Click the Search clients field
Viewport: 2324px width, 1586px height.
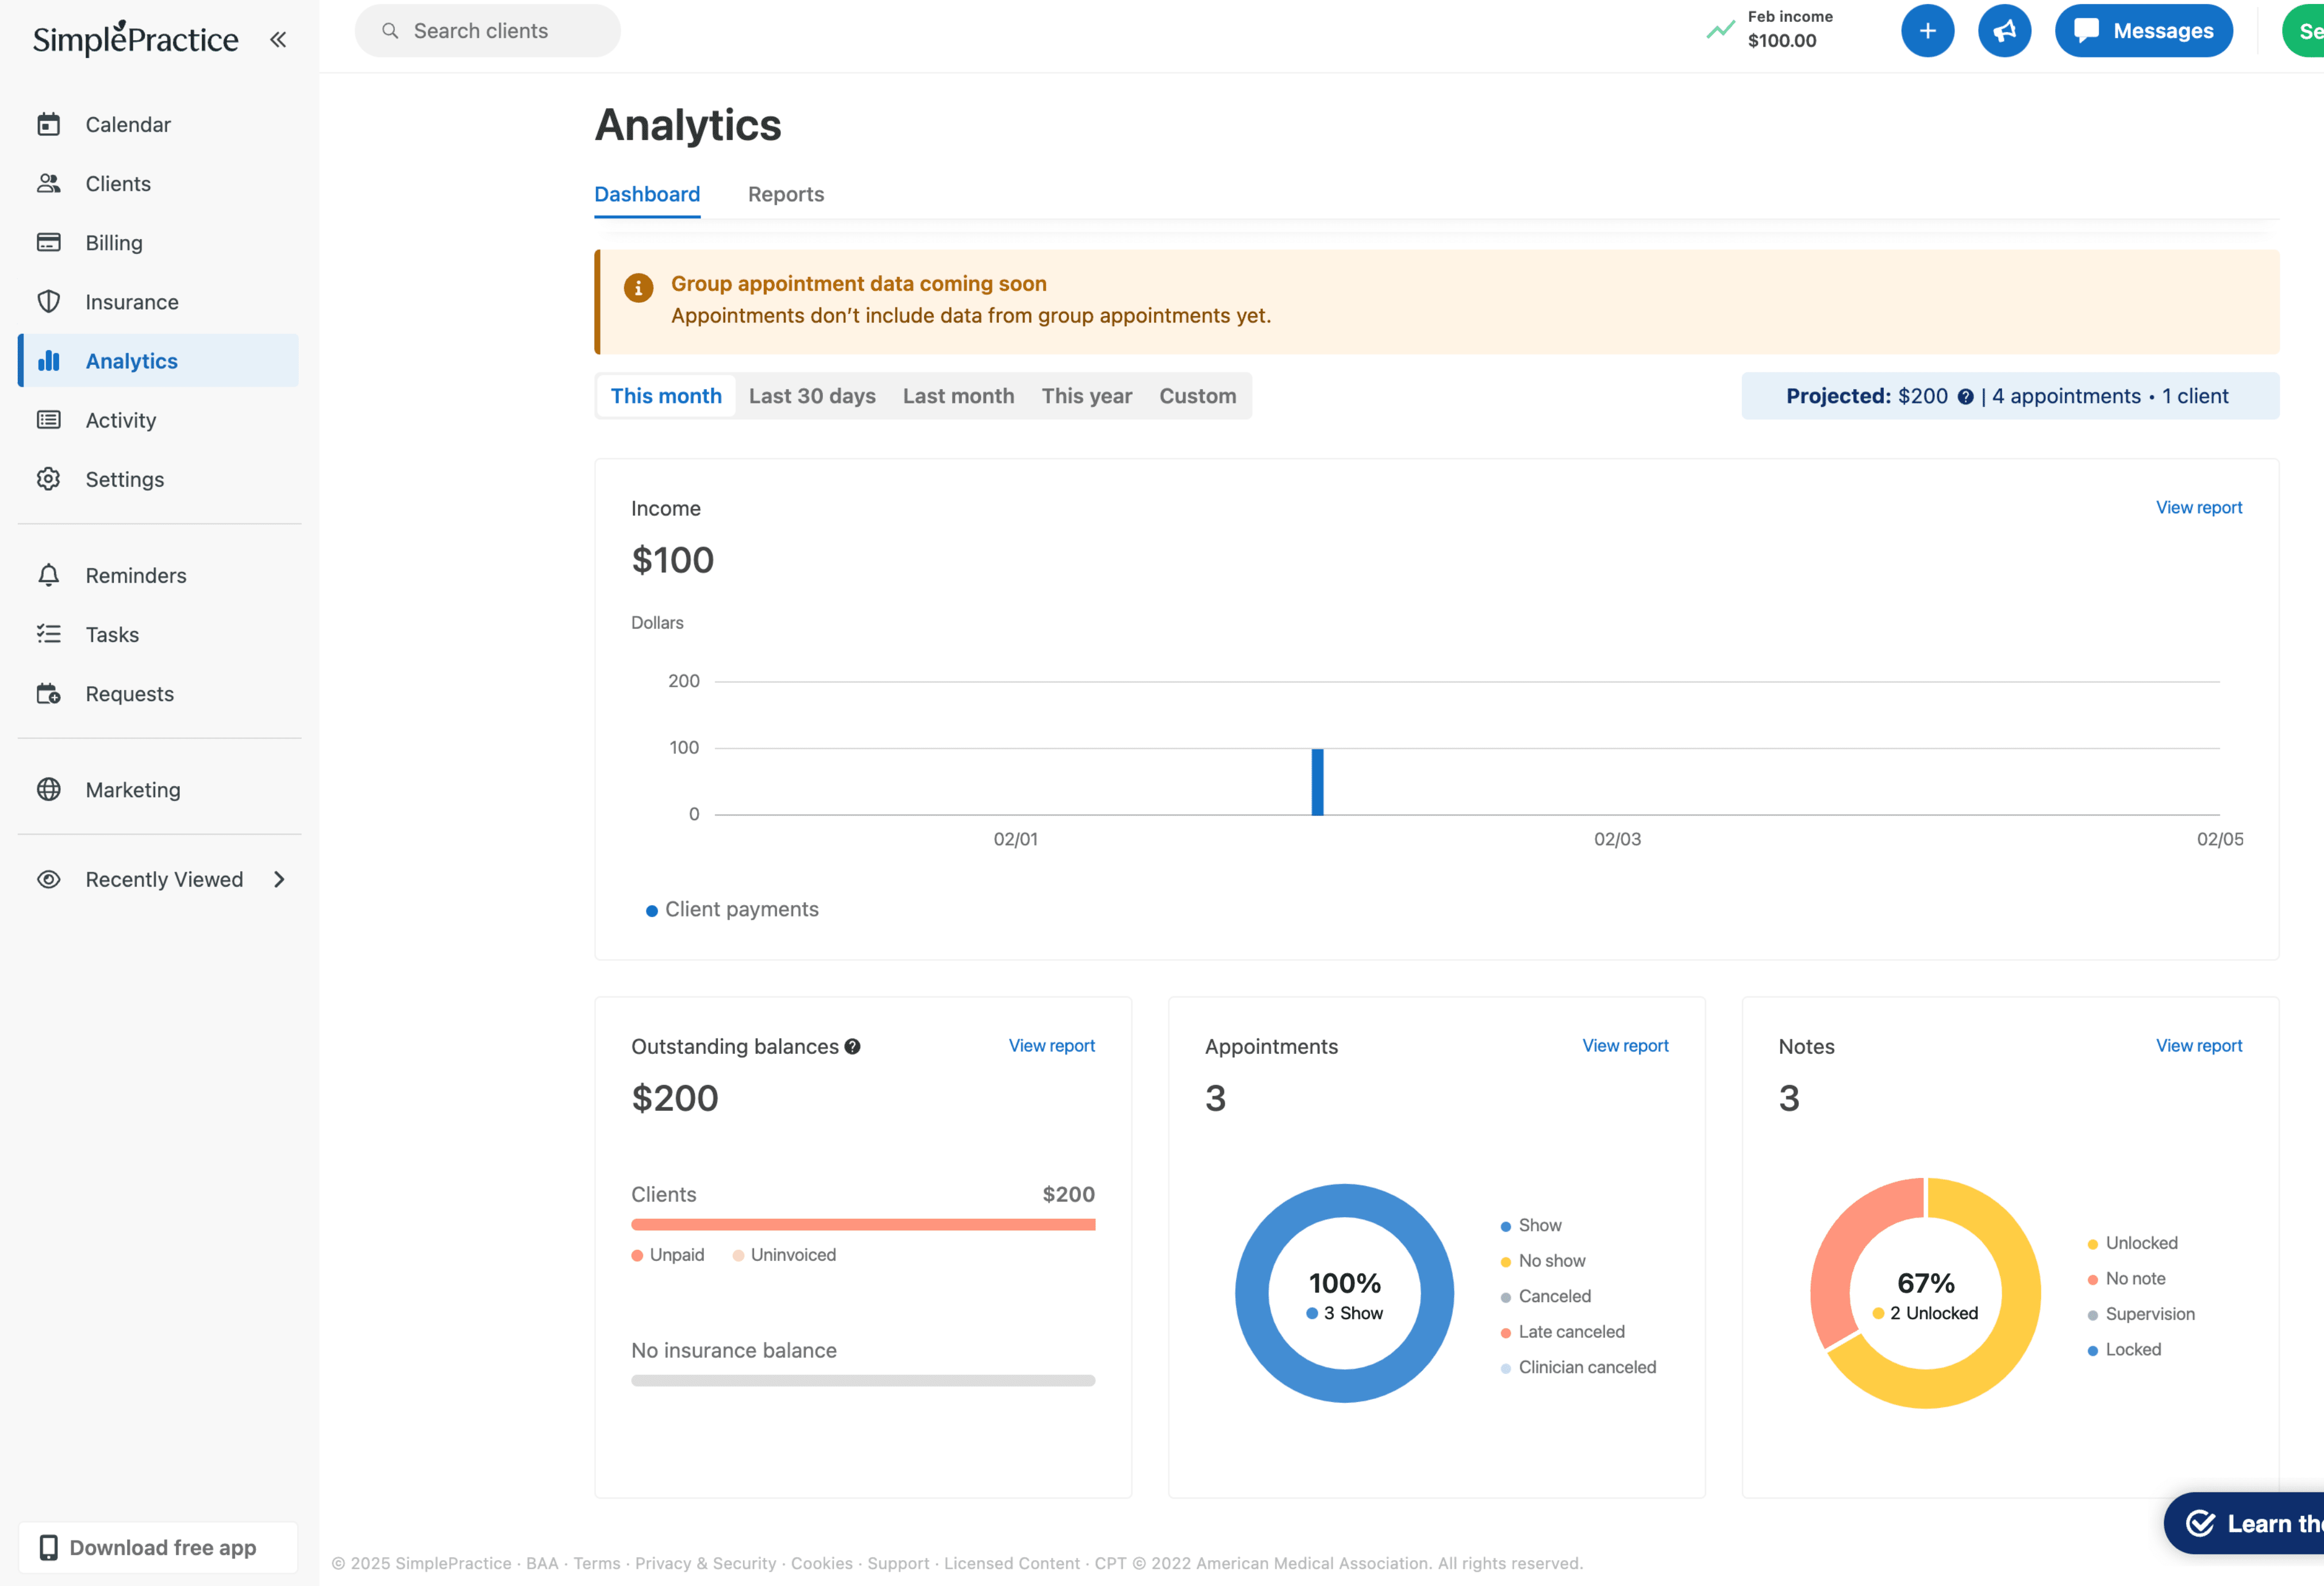[488, 31]
